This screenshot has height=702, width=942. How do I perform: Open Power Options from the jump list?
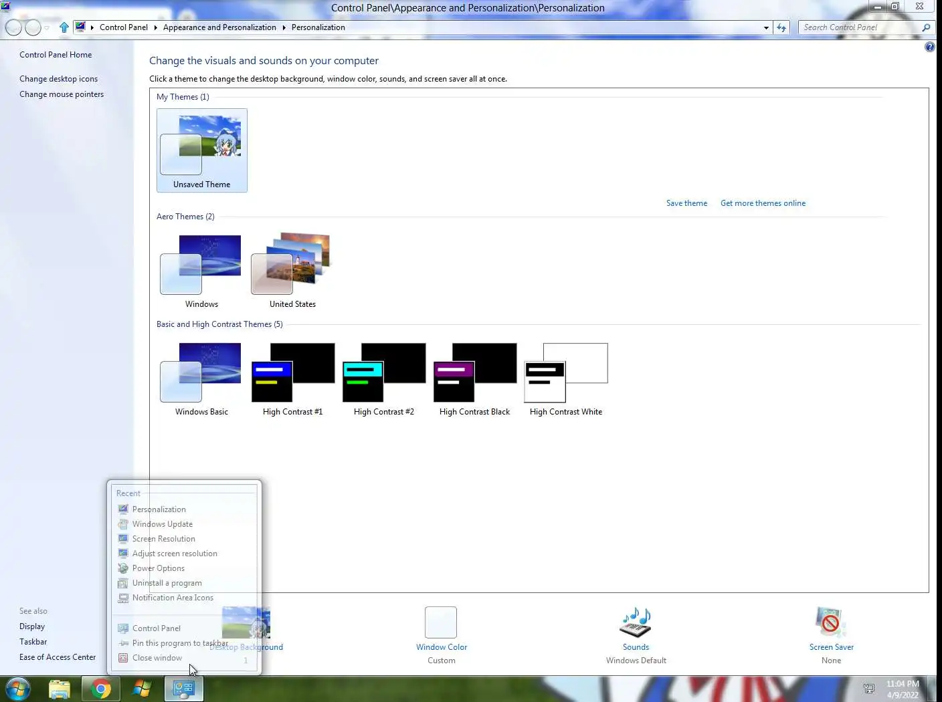185,568
